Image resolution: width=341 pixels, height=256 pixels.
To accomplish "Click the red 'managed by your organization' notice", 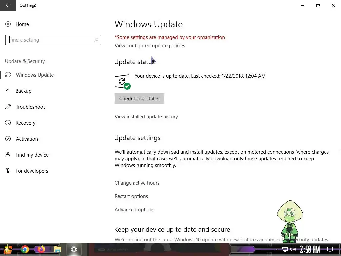I will pos(170,37).
